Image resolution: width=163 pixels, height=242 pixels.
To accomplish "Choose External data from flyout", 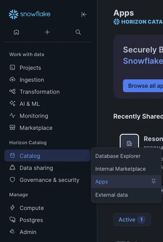I will pyautogui.click(x=126, y=195).
